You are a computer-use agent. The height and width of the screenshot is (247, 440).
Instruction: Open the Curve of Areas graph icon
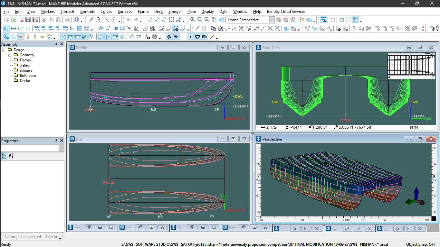pos(72,28)
